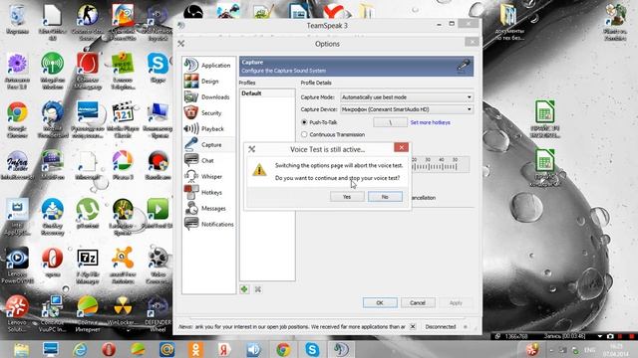Open the Skype desktop shortcut
The height and width of the screenshot is (358, 638).
tap(158, 69)
